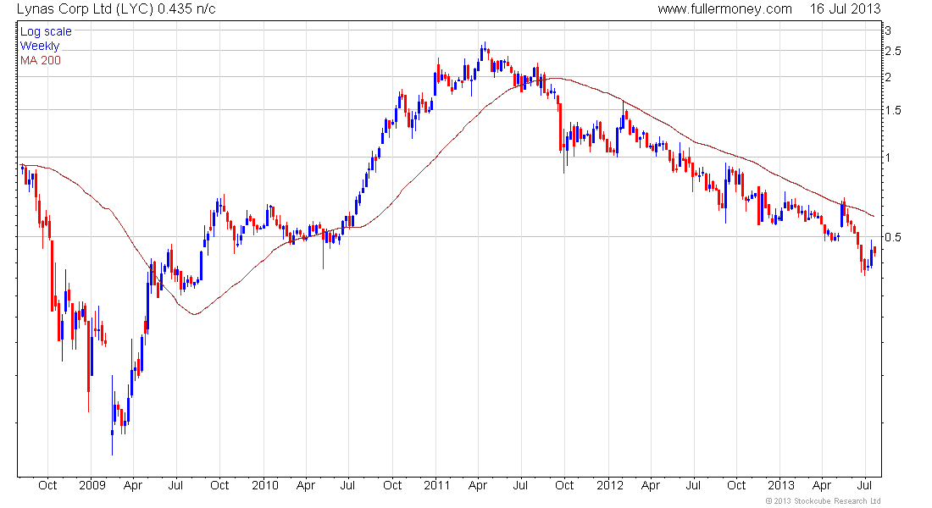
Task: Click the 'Apr' x-axis label after 2009
Action: (x=132, y=485)
